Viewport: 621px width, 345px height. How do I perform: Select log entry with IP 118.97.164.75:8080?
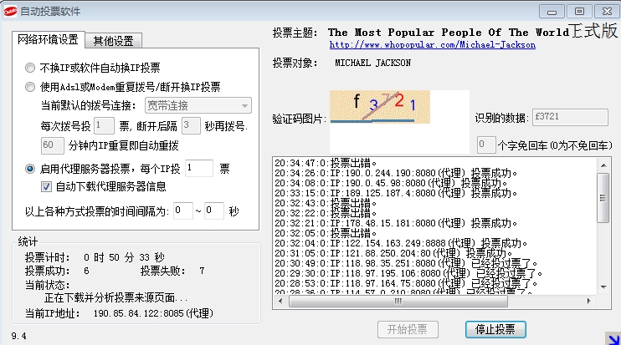point(406,283)
